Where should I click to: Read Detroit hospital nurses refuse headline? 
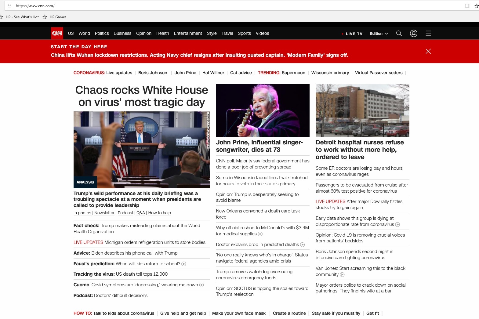pos(360,150)
